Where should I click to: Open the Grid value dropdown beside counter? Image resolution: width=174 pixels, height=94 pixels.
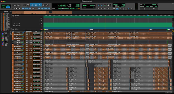pyautogui.click(x=94, y=5)
